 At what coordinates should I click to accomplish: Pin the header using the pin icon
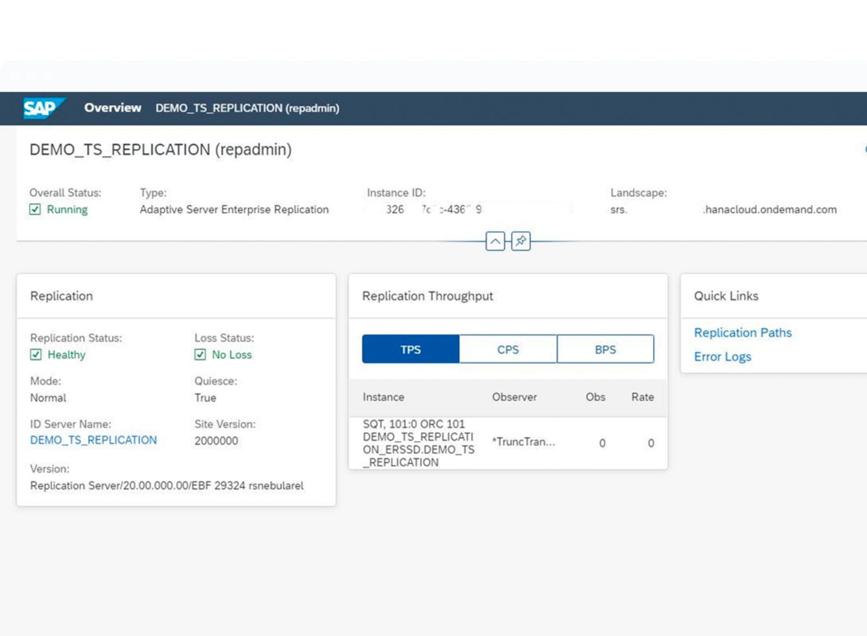click(521, 241)
